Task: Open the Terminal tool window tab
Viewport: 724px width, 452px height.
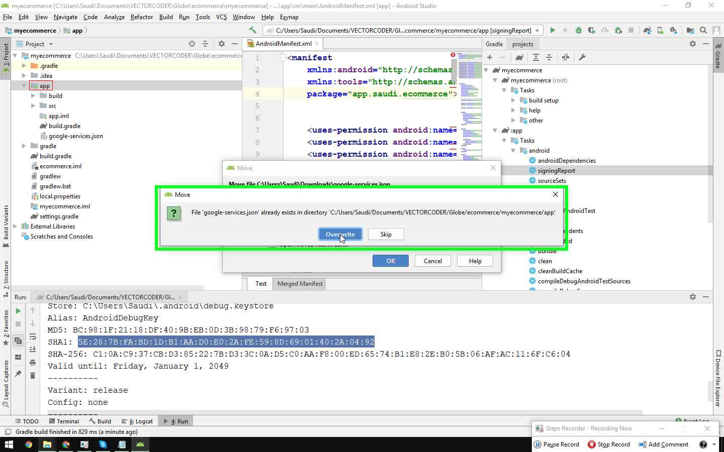Action: pyautogui.click(x=64, y=421)
